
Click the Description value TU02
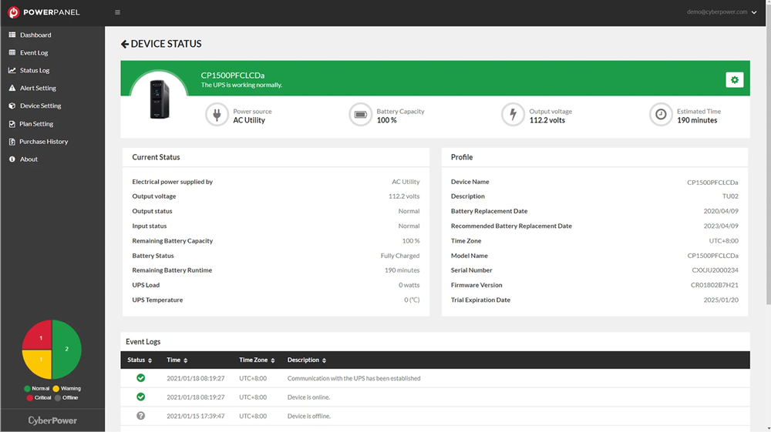click(730, 196)
